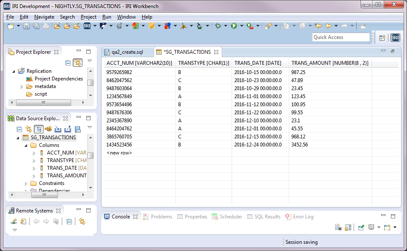Click into the Quick Access field
The width and height of the screenshot is (407, 251).
[x=341, y=37]
